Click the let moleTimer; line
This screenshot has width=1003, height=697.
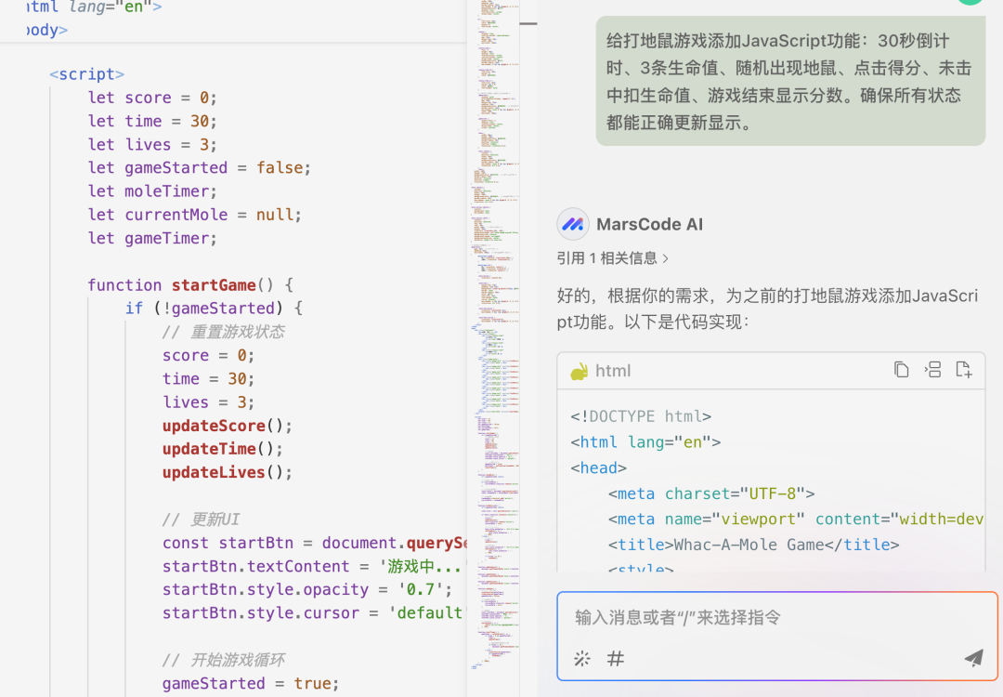[x=152, y=191]
